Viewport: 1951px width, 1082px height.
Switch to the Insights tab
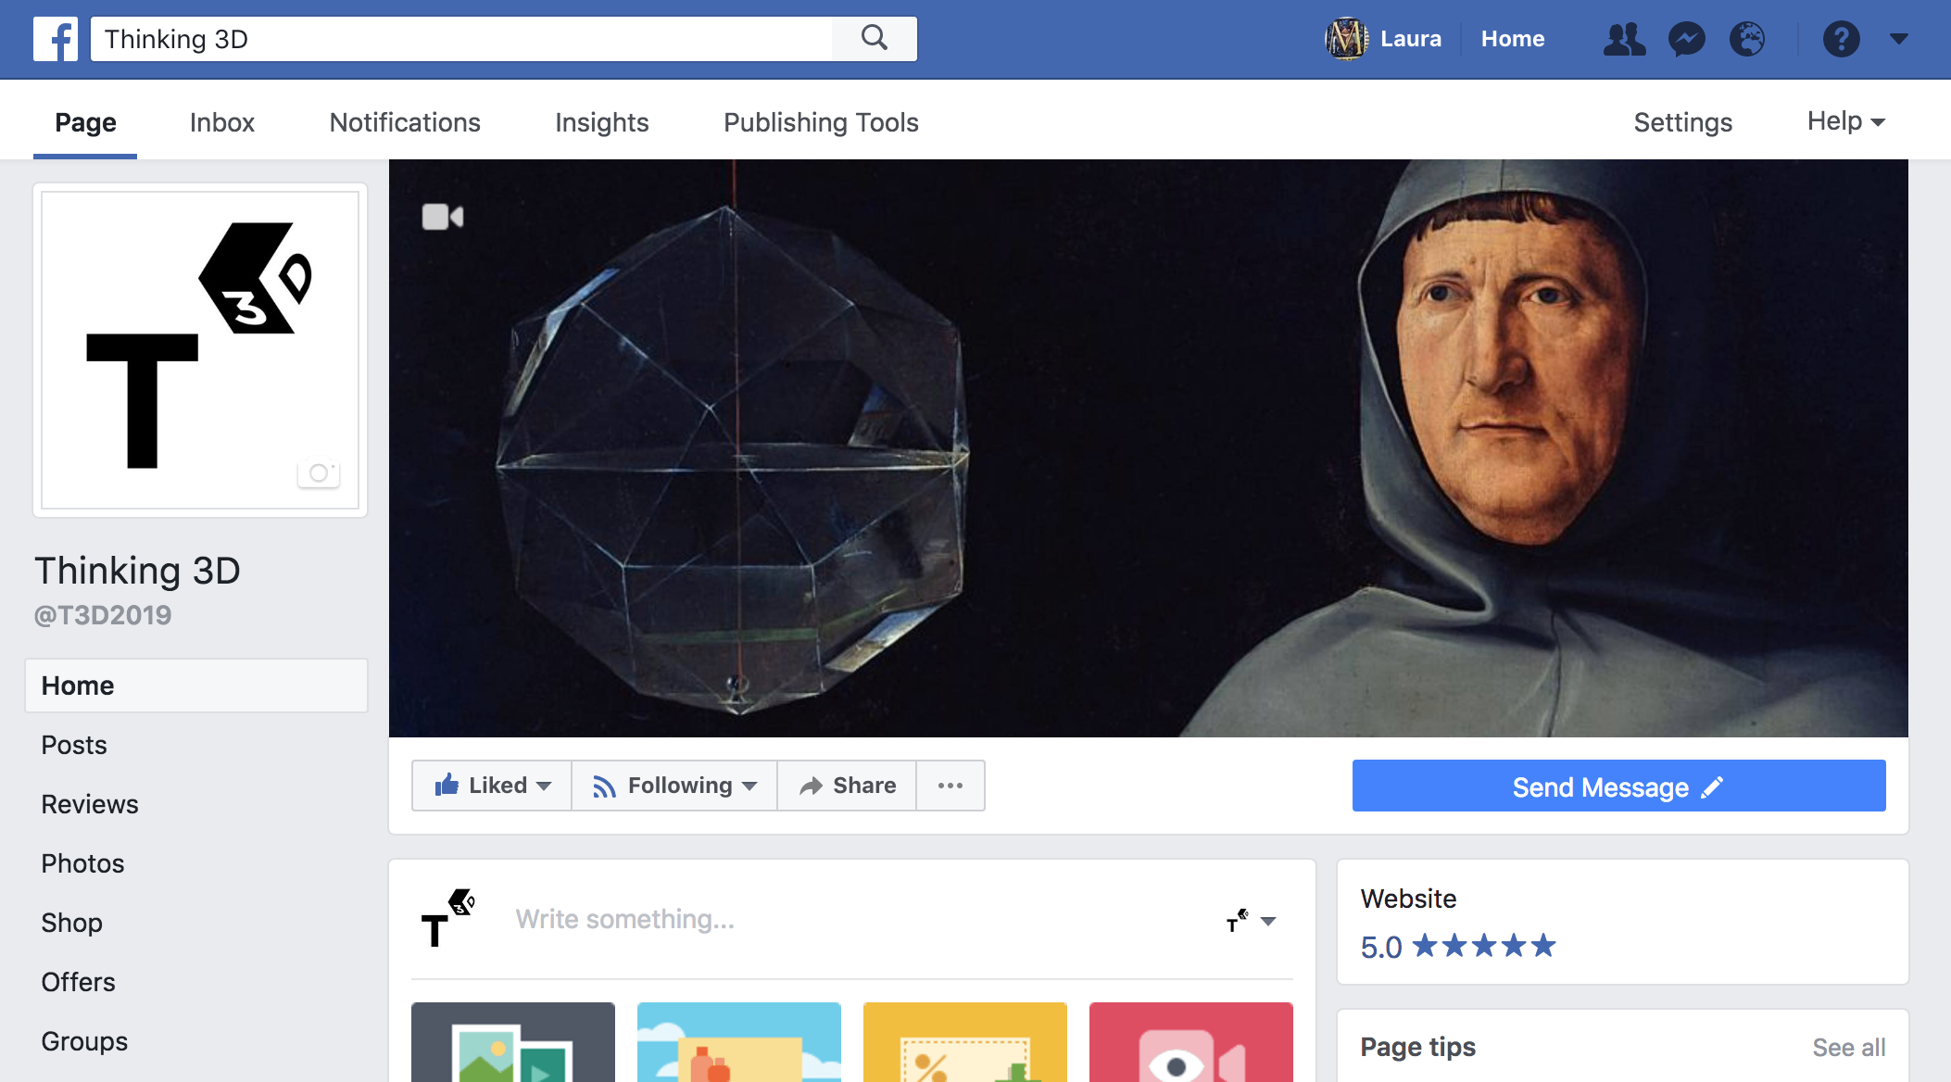point(602,122)
